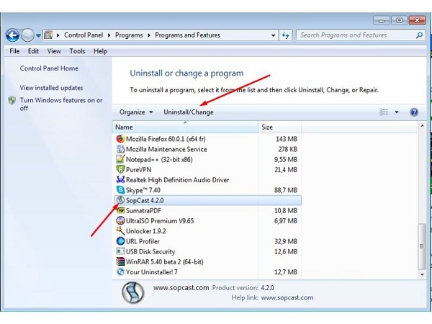Select the Skype 7.40 icon
Viewport: 432px width, 324px height.
(120, 190)
